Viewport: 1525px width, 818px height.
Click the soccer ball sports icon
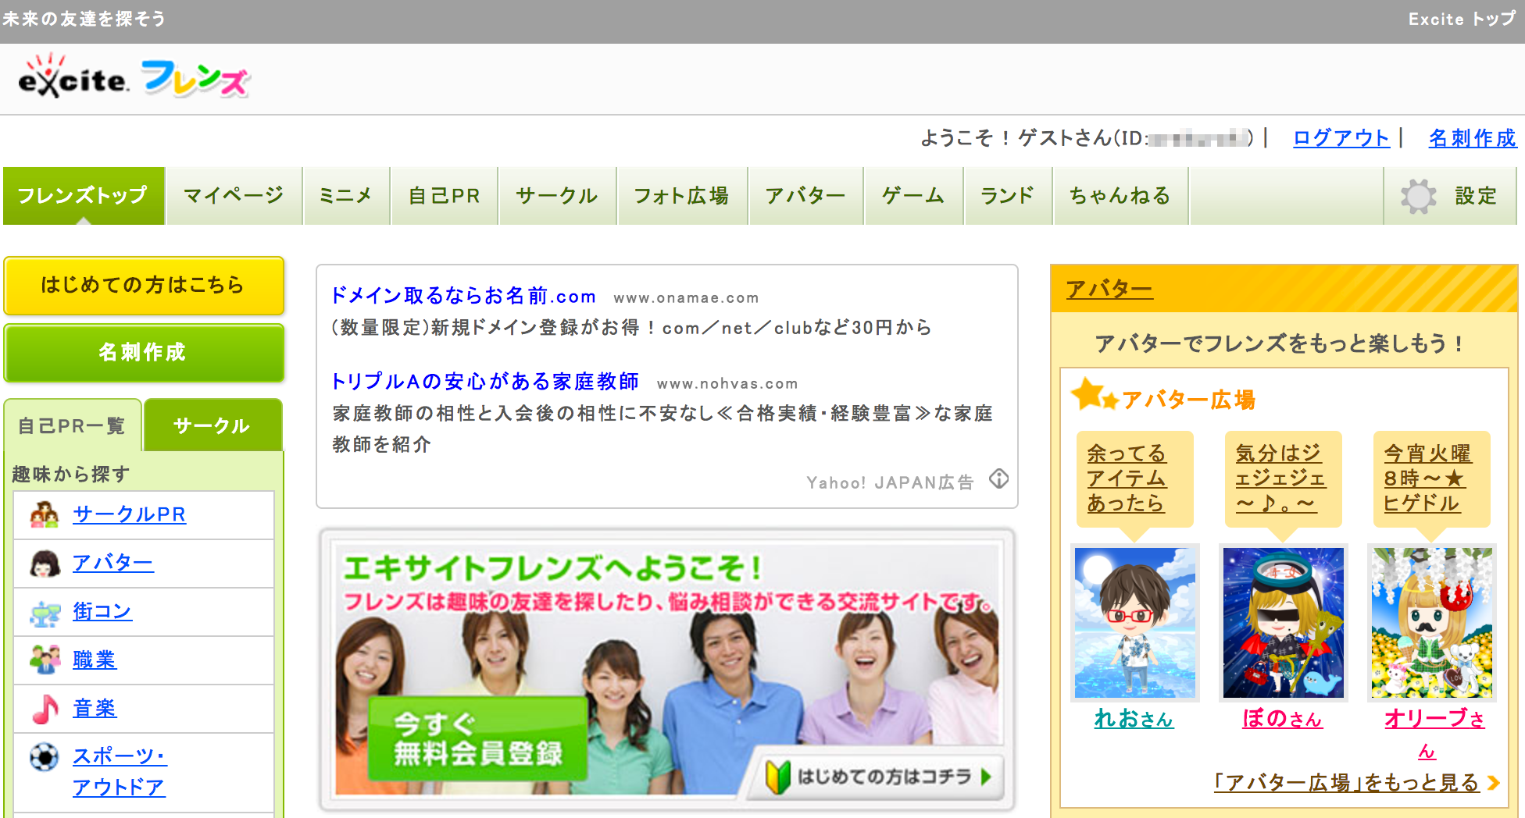pyautogui.click(x=45, y=756)
